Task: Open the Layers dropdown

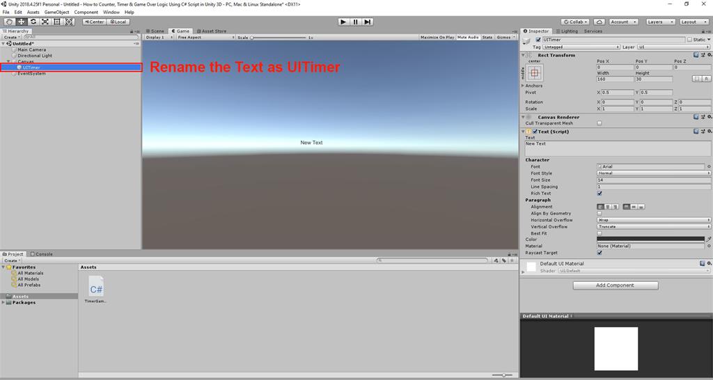Action: [660, 22]
